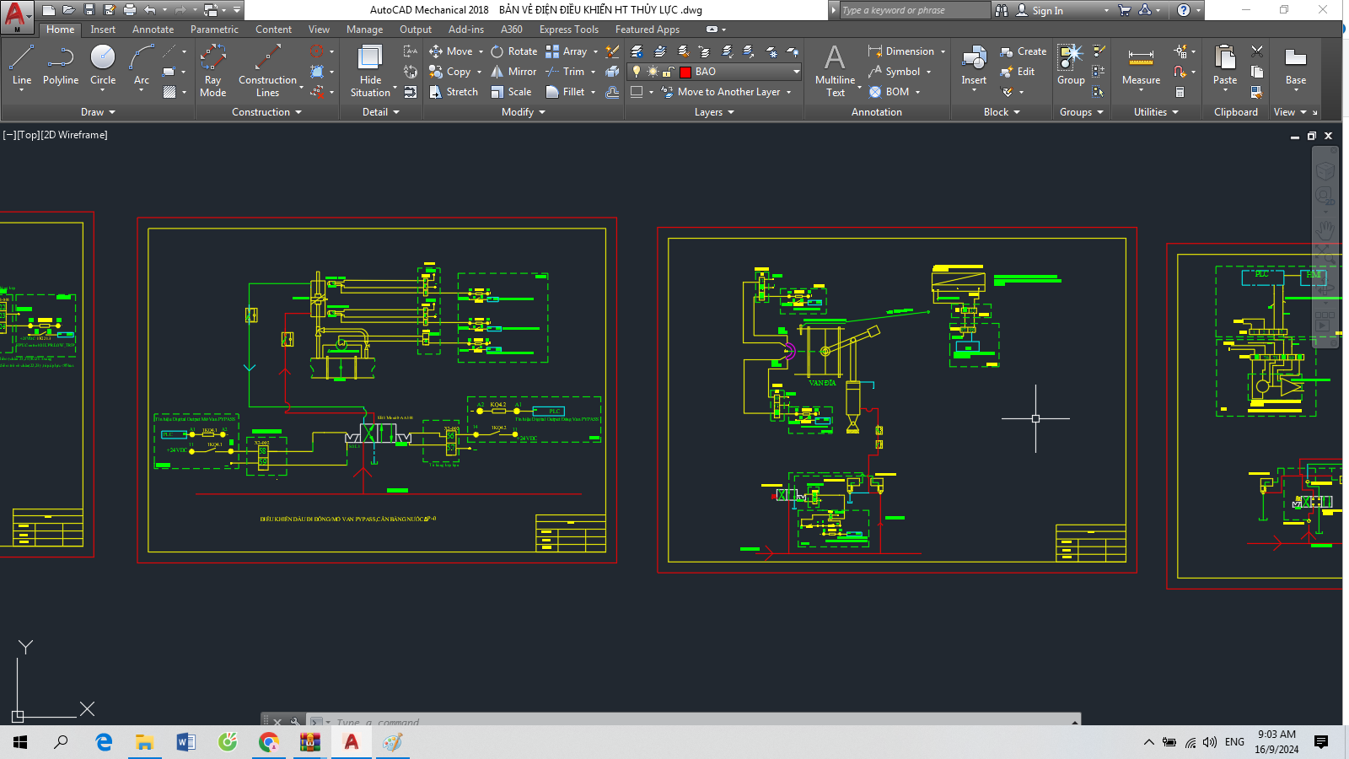Toggle BAO layer lock icon
1349x759 pixels.
coord(668,72)
